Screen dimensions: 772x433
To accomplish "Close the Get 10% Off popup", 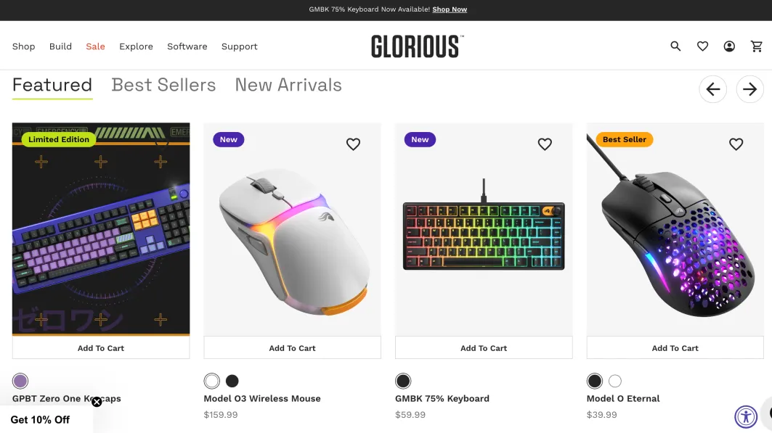I will (97, 402).
